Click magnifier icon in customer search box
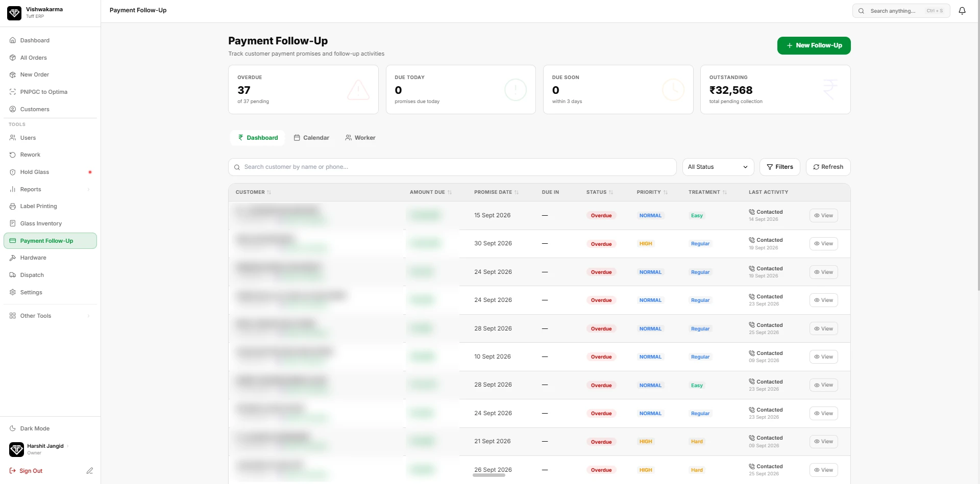This screenshot has width=980, height=484. pos(237,167)
